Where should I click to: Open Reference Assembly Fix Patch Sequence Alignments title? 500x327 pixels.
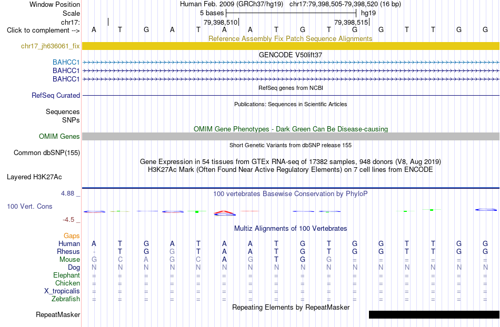(291, 38)
